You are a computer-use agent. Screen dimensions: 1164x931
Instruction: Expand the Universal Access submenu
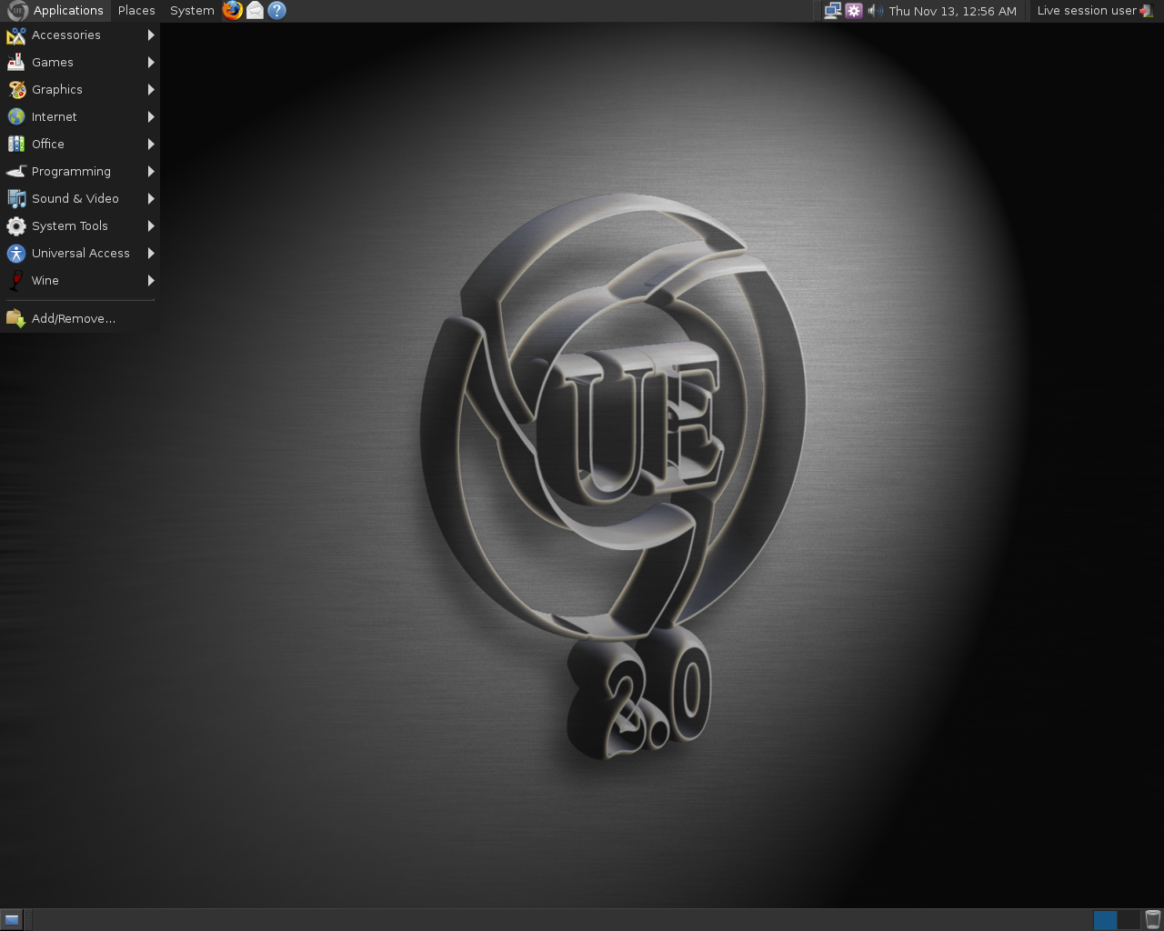80,253
